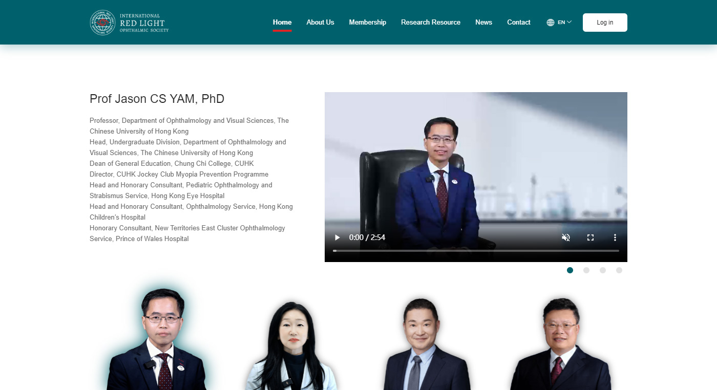This screenshot has height=390, width=717.
Task: Unmute the video sound
Action: tap(566, 237)
